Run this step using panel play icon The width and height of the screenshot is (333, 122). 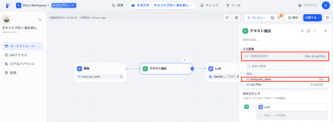[x=302, y=31]
